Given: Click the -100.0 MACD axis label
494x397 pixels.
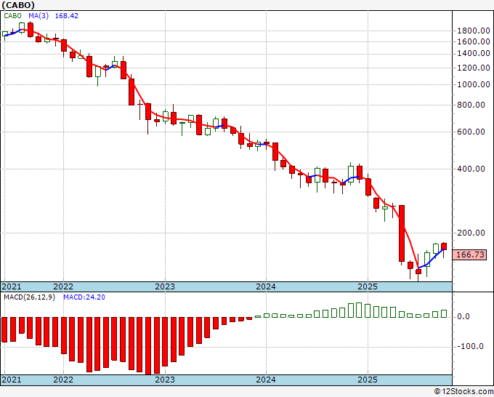Looking at the screenshot, I should tap(470, 347).
